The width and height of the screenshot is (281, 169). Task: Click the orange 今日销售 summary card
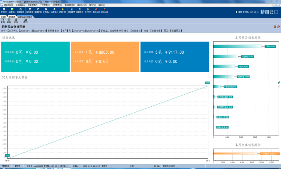pyautogui.click(x=105, y=57)
